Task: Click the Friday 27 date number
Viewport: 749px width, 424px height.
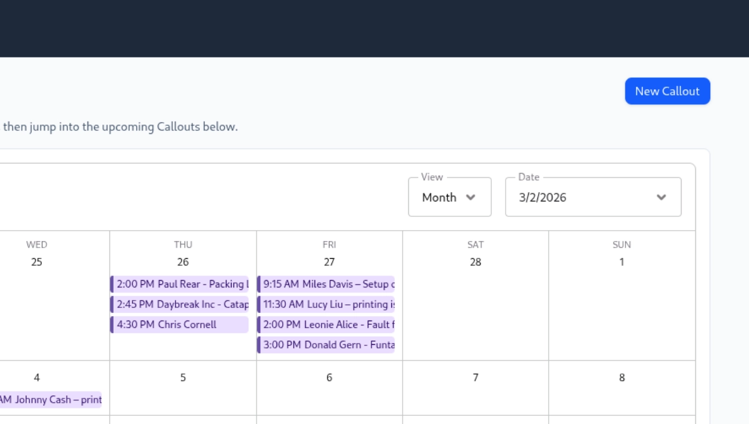Action: pyautogui.click(x=329, y=262)
